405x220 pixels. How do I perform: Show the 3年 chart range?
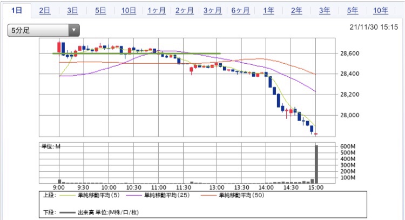click(x=325, y=11)
